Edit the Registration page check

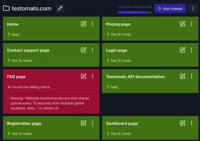83,123
